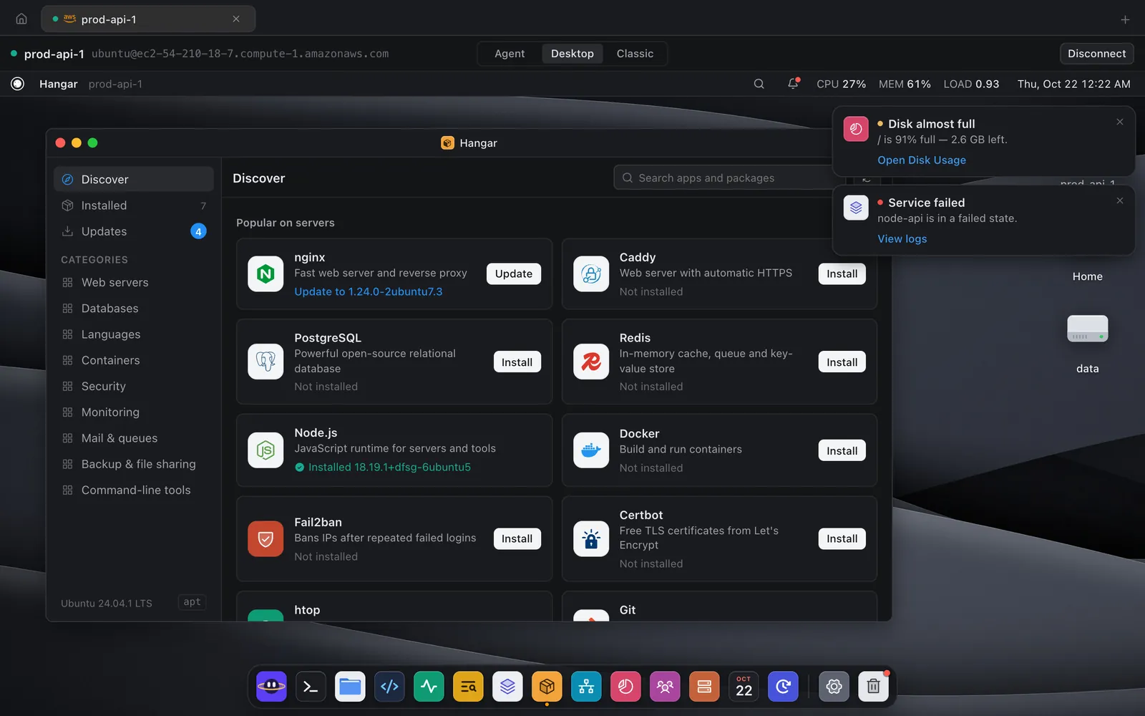Install Docker

tap(842, 450)
